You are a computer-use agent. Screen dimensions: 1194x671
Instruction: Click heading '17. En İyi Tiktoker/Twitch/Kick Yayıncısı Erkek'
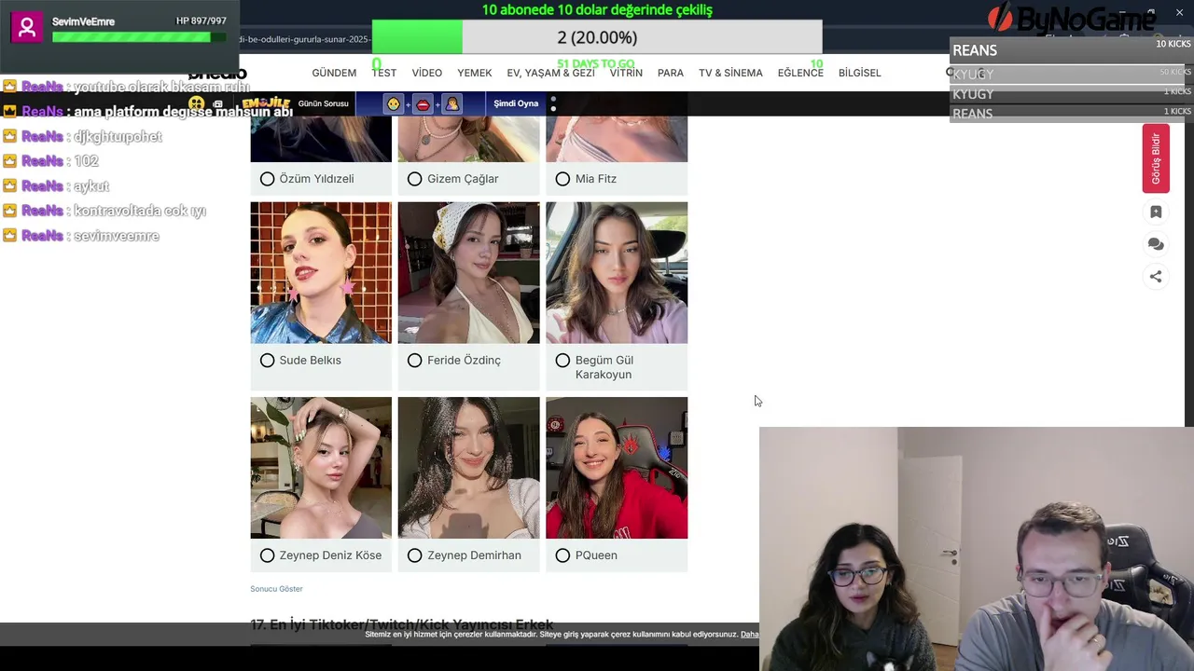402,624
